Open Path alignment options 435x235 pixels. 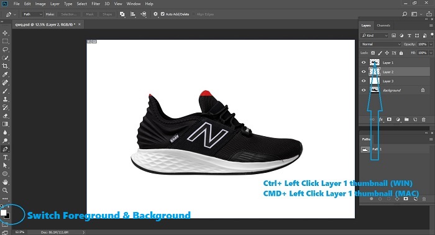(133, 14)
